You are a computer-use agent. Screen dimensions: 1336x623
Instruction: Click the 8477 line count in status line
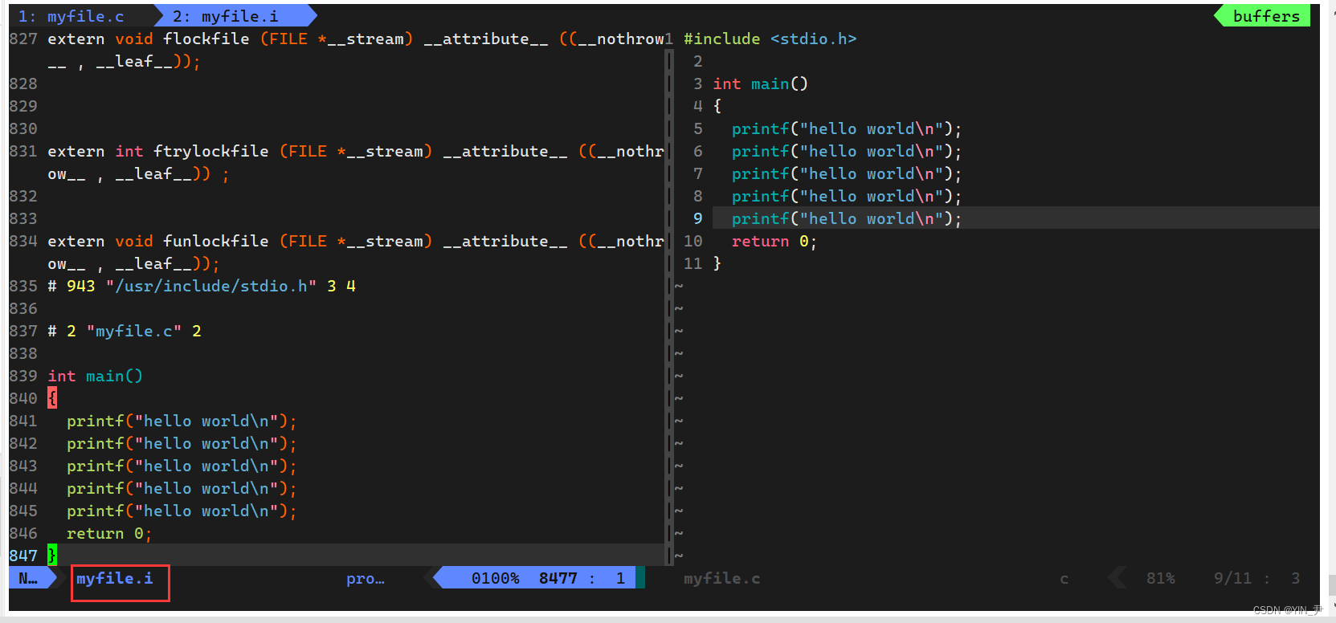558,578
